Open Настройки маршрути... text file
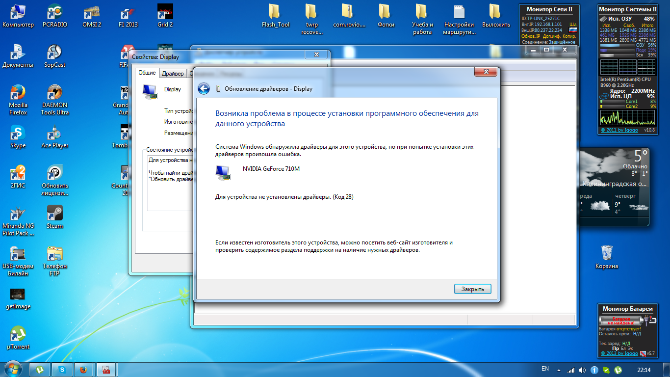Image resolution: width=670 pixels, height=377 pixels. pos(459,19)
